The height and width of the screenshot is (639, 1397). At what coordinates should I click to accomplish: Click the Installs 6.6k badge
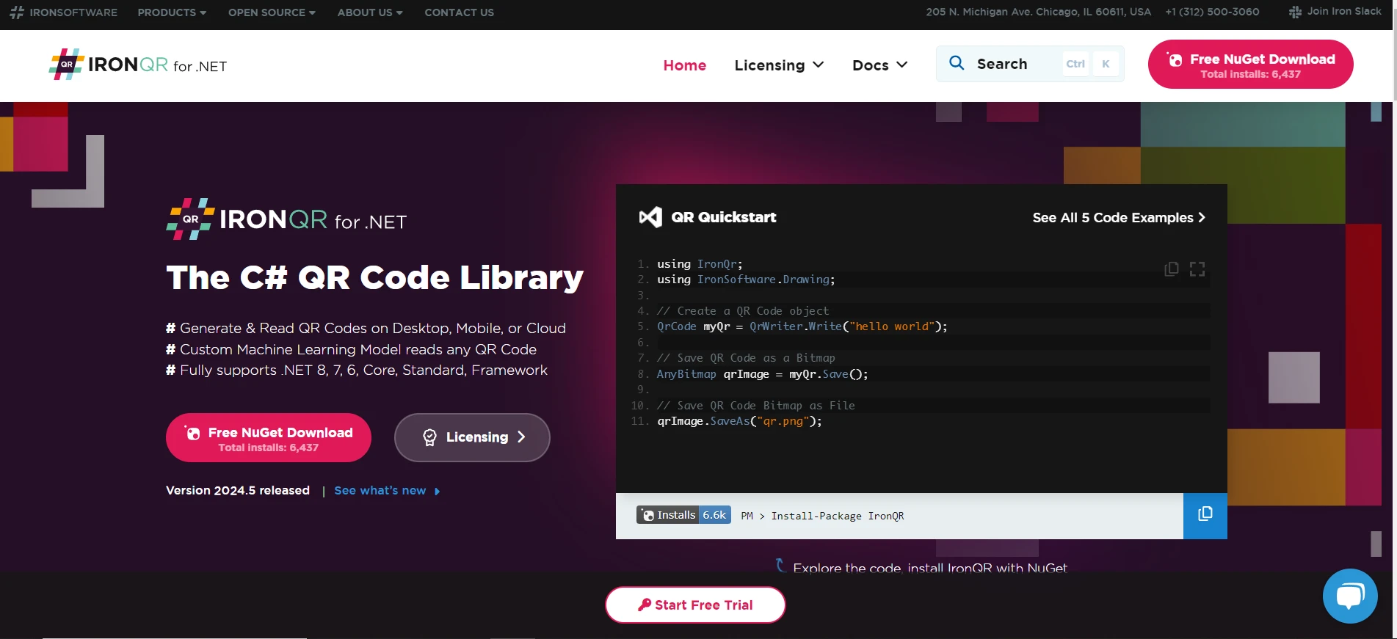click(x=683, y=515)
